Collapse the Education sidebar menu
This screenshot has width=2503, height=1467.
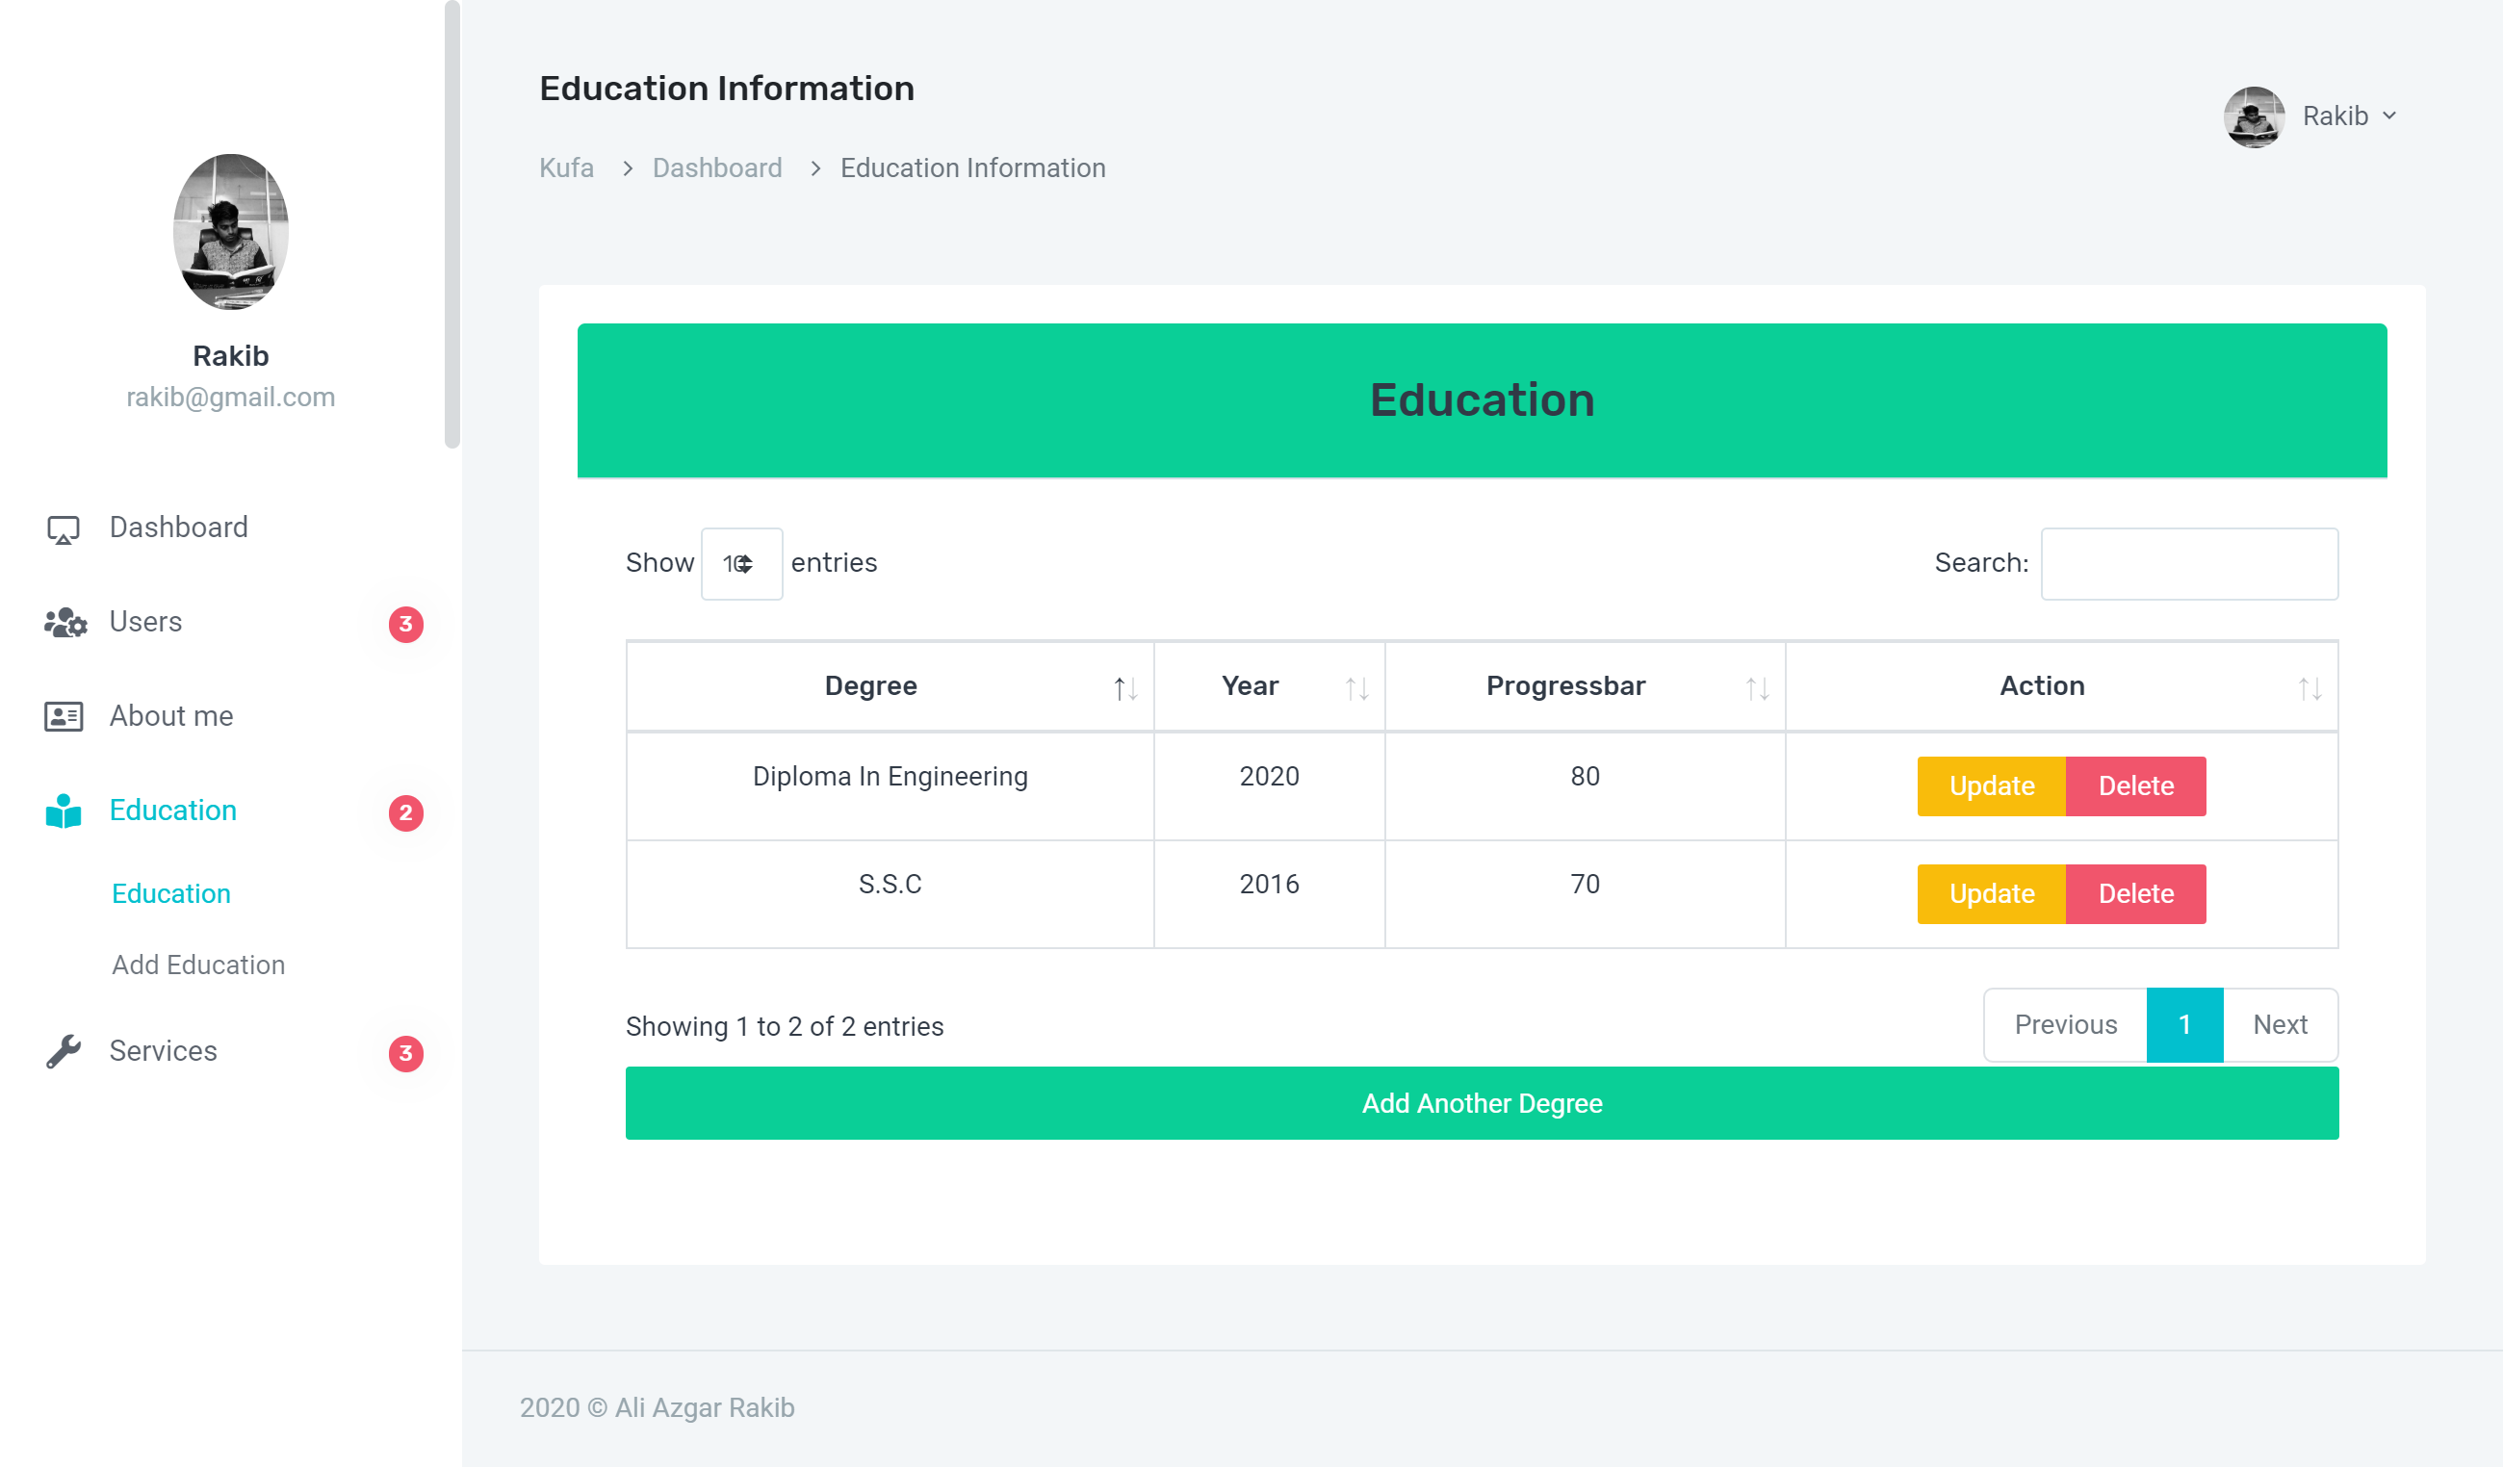click(173, 811)
